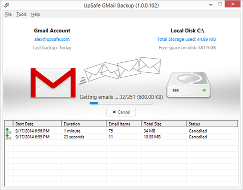
Task: Select the backup row with 34 MB size
Action: [121, 131]
